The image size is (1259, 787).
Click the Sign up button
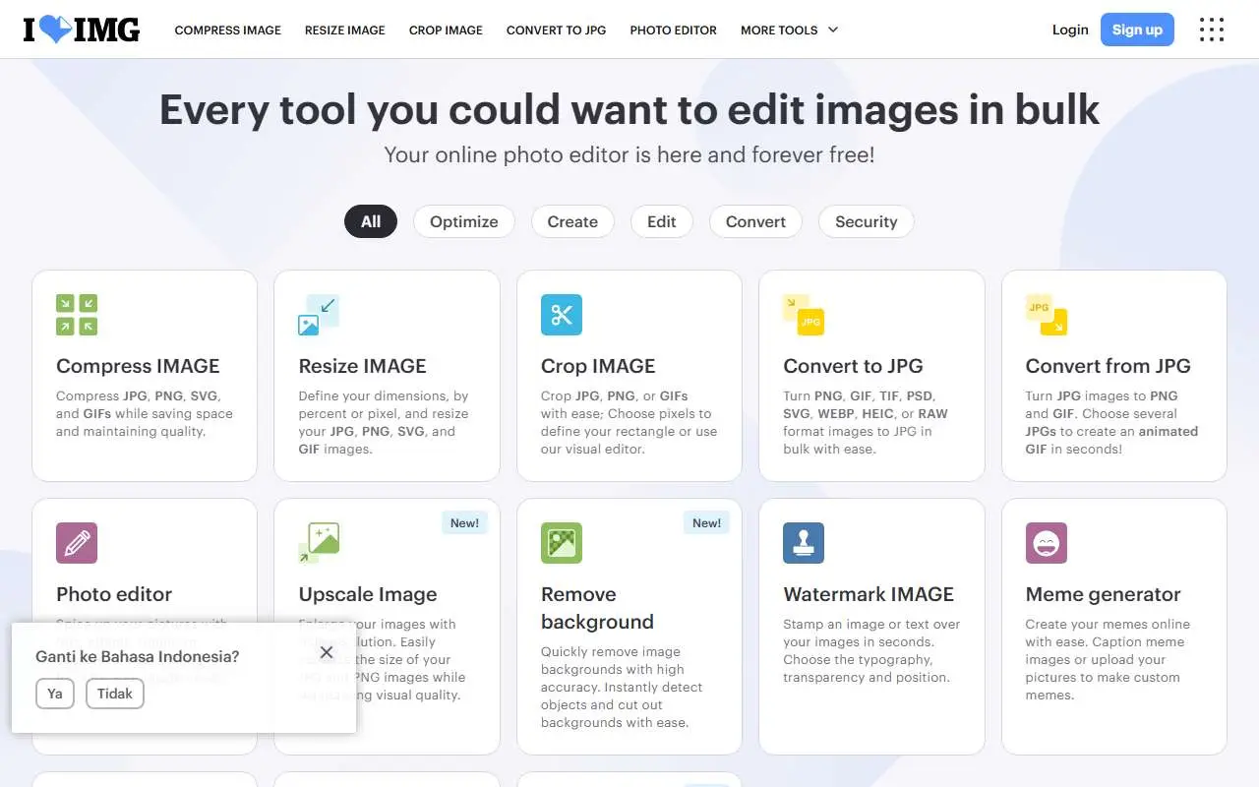coord(1137,30)
